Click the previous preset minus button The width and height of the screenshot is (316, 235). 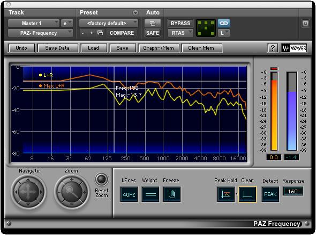click(82, 33)
